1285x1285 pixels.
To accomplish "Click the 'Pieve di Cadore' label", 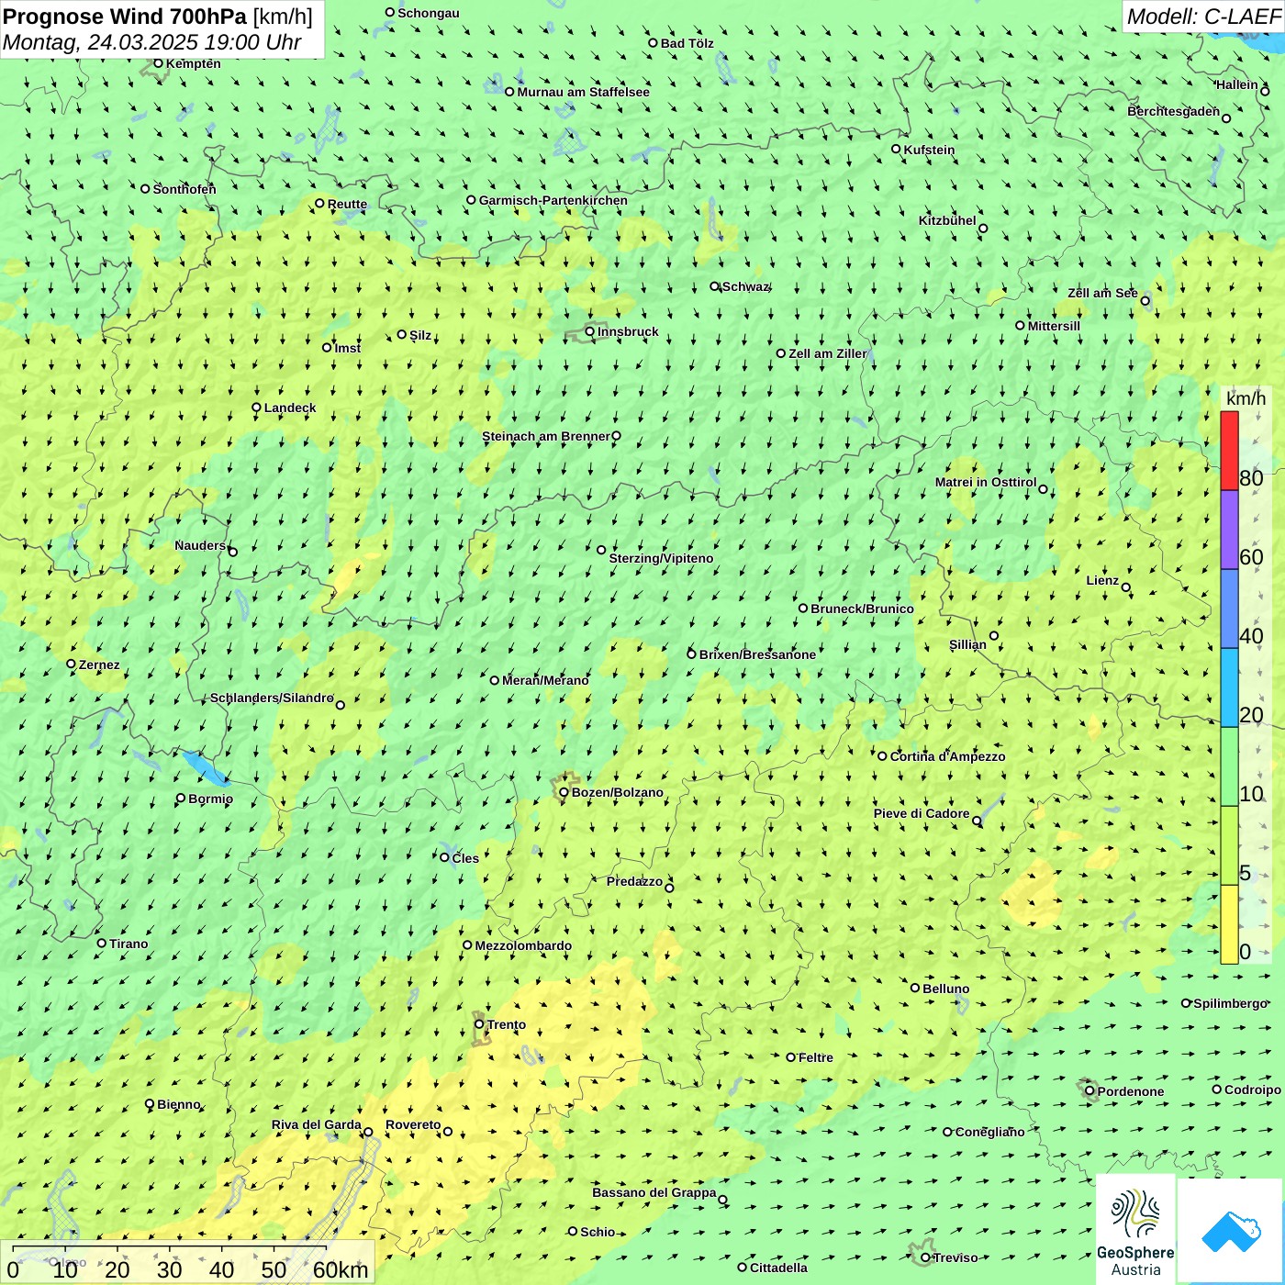I will 922,813.
